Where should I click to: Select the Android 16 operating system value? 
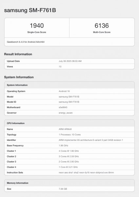click(x=64, y=91)
